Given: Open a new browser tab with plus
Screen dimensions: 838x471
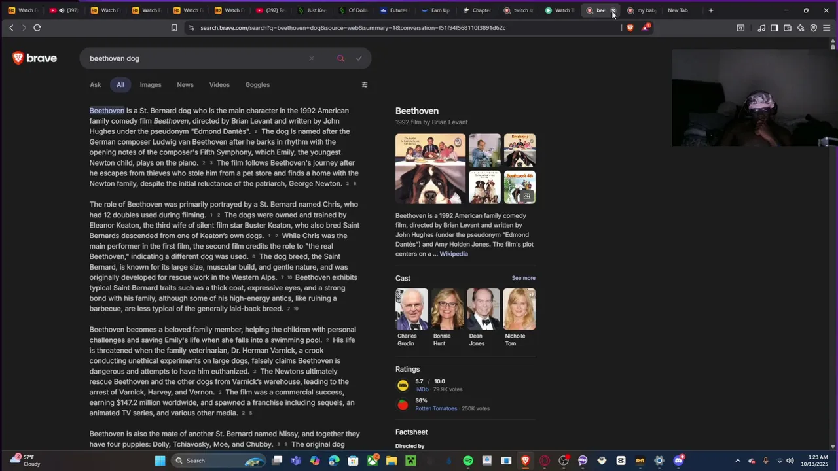Looking at the screenshot, I should [x=711, y=10].
